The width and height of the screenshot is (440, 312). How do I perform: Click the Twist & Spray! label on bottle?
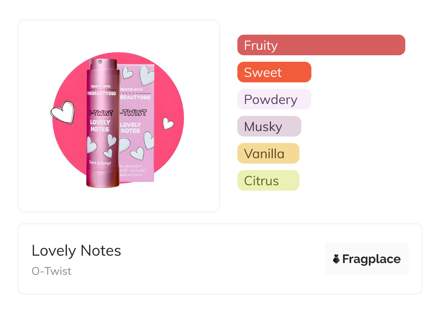click(100, 162)
